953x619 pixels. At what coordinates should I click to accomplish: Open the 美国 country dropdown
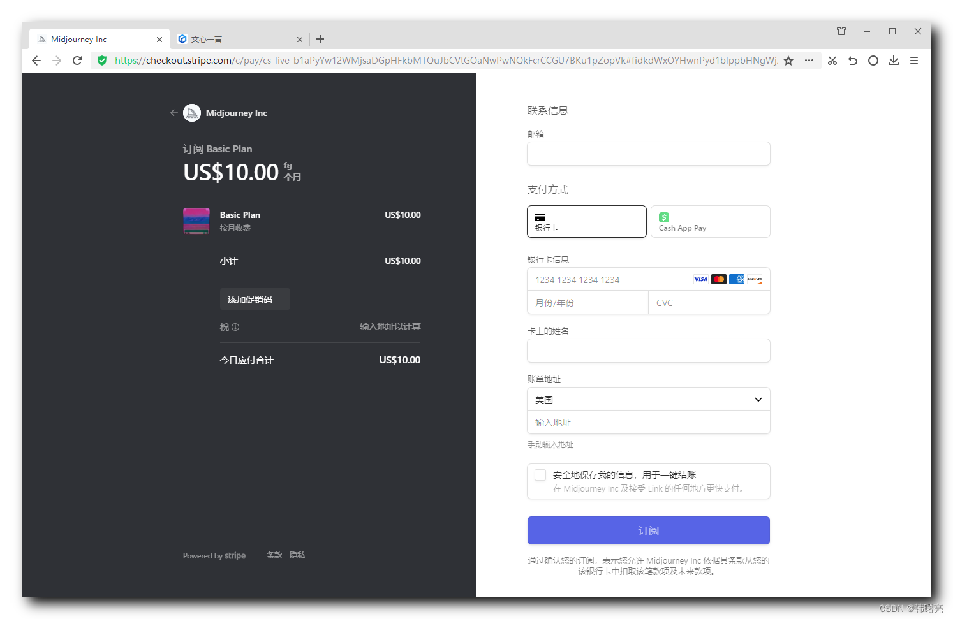649,399
